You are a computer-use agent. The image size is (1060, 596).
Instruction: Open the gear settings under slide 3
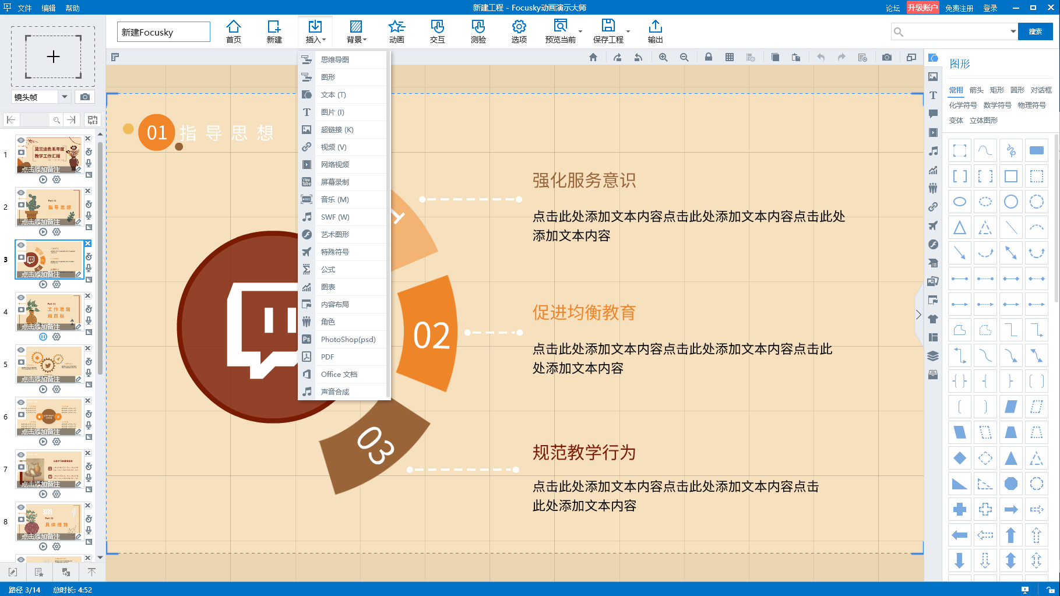pyautogui.click(x=57, y=284)
